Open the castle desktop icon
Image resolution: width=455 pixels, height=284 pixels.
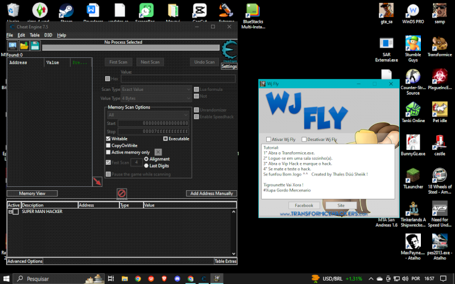[440, 146]
